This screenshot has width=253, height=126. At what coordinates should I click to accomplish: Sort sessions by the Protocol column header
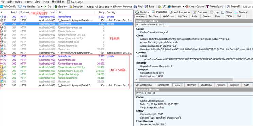[24, 12]
